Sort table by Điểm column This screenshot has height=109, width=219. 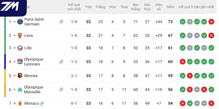pyautogui.click(x=170, y=7)
